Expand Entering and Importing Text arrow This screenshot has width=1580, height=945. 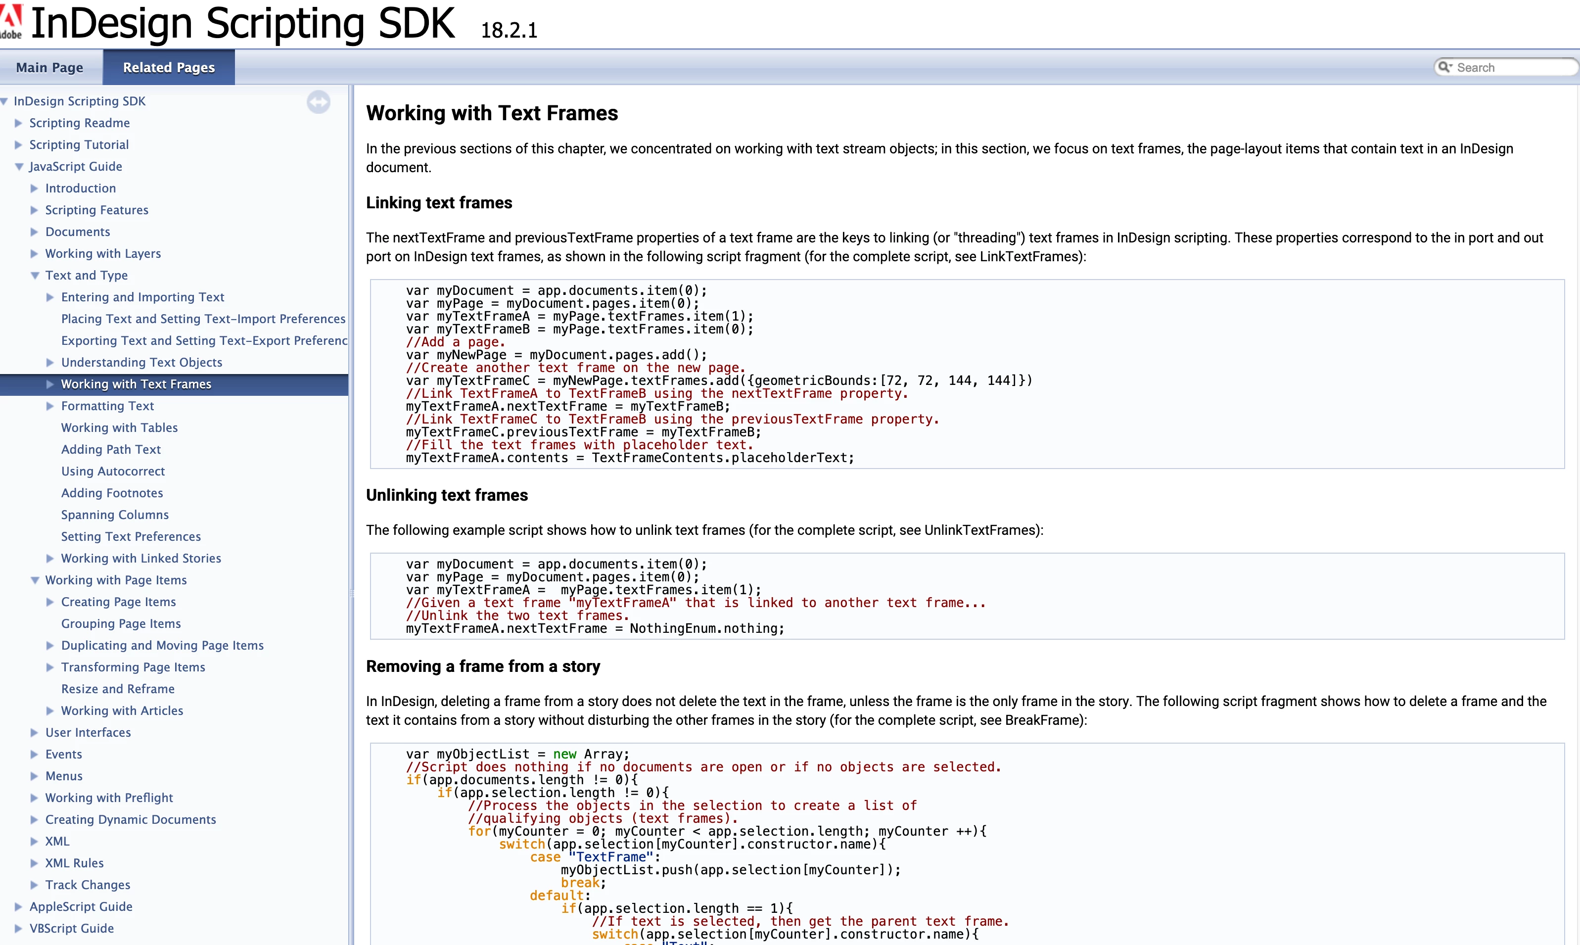(50, 297)
